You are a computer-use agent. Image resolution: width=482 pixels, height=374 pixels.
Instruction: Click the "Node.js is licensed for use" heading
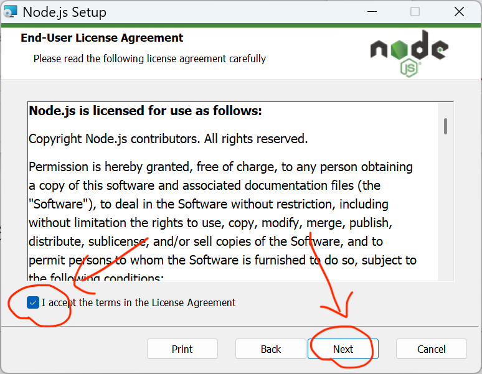(x=145, y=111)
